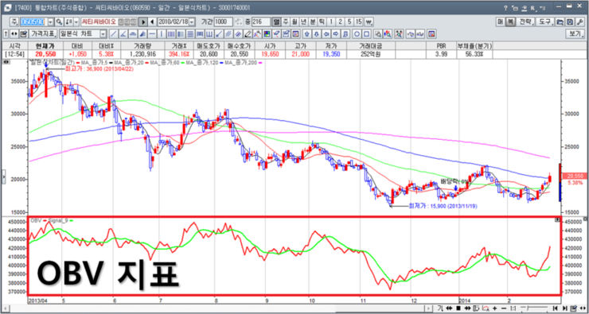Toggle the 틱 (tick) period button
The height and width of the screenshot is (314, 589).
point(322,21)
